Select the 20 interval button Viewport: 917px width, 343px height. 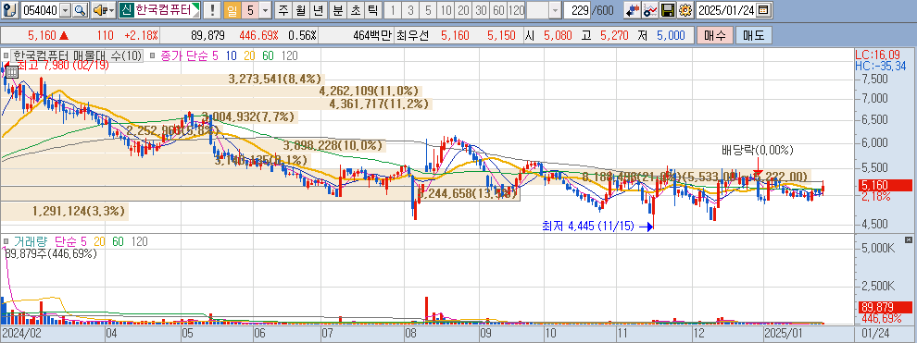[x=463, y=10]
